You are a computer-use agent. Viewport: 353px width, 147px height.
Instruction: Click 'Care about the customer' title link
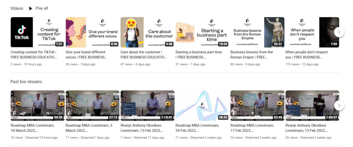[144, 54]
